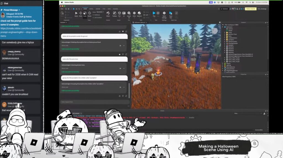
Task: Click Show code under delete pumpkins response
Action: [x=65, y=45]
